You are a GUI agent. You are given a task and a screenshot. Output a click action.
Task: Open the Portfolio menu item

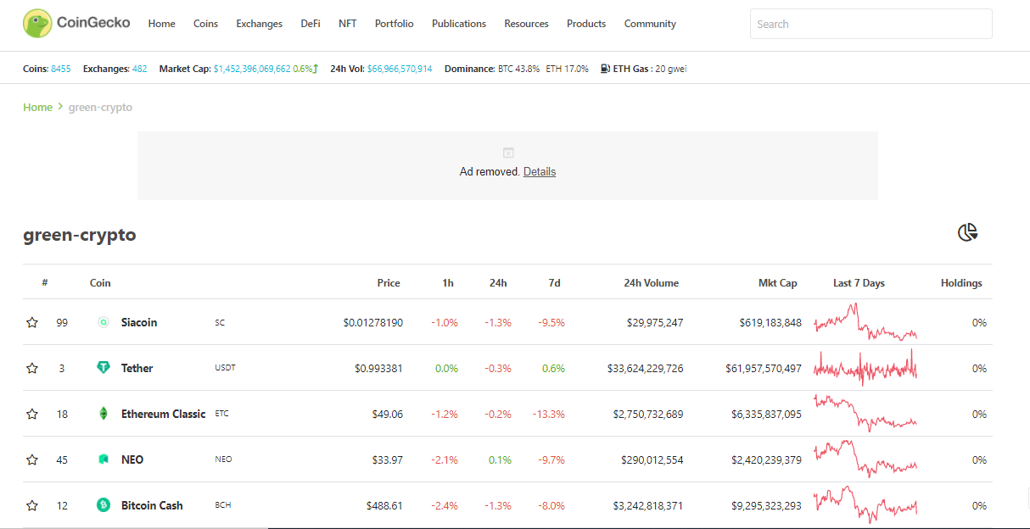[395, 24]
